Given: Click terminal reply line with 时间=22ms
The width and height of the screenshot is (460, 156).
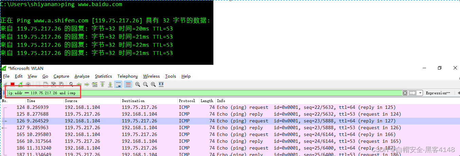Looking at the screenshot, I should tap(87, 45).
